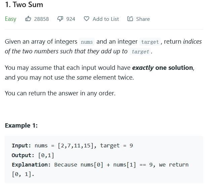This screenshot has width=208, height=185.
Task: Click the italic word "same"
Action: point(84,78)
